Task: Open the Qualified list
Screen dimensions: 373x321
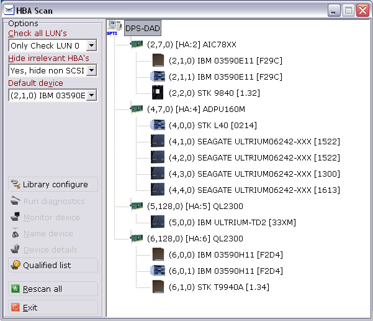Action: click(x=53, y=266)
